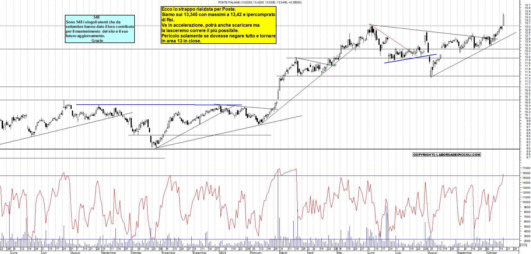Click the line 'per il mantenimento del sito e il suo'
The height and width of the screenshot is (254, 531).
coord(97,31)
